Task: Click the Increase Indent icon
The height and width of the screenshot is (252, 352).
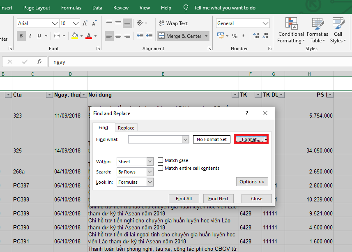Action: click(x=150, y=36)
